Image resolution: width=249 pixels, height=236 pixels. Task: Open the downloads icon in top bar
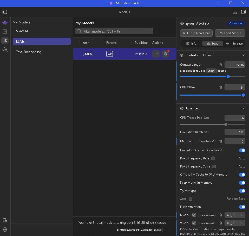(x=235, y=12)
